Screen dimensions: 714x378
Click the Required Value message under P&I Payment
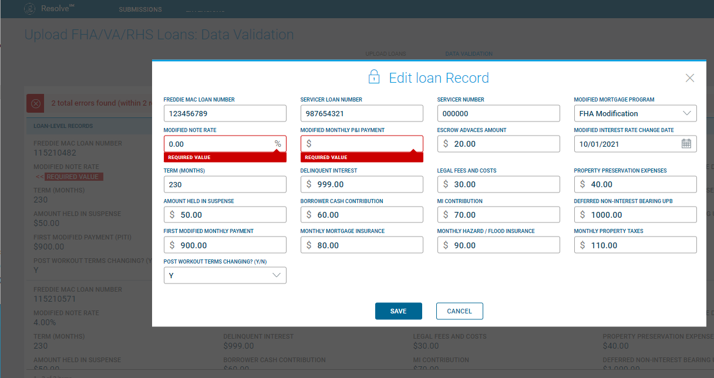[362, 157]
